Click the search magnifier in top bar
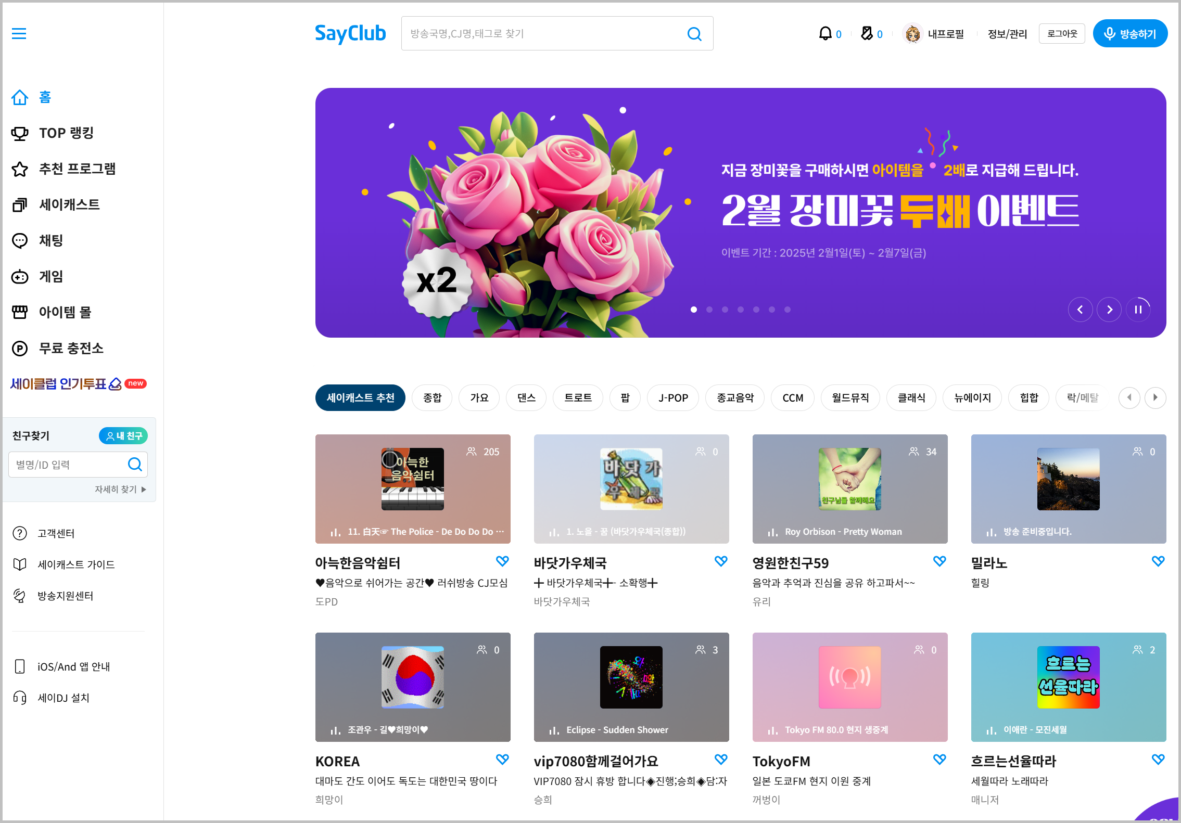The image size is (1181, 823). pos(694,34)
